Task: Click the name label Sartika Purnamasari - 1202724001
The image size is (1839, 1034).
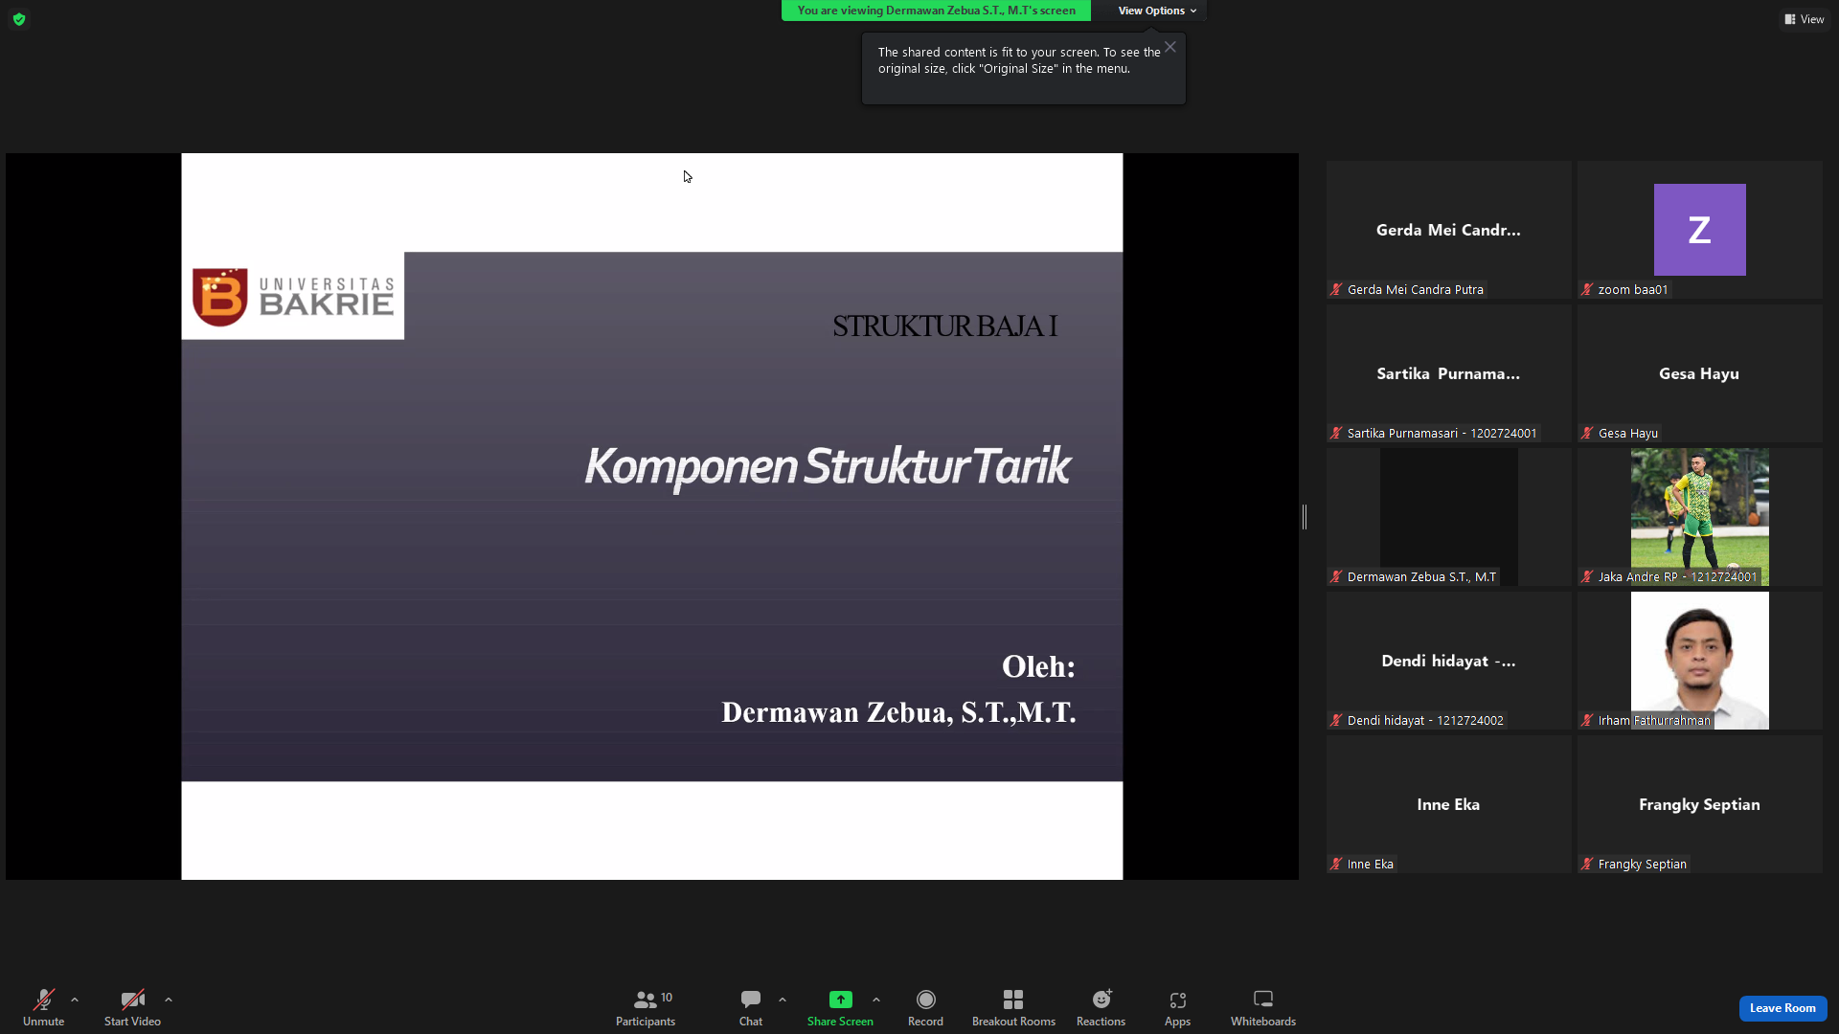Action: [x=1442, y=433]
